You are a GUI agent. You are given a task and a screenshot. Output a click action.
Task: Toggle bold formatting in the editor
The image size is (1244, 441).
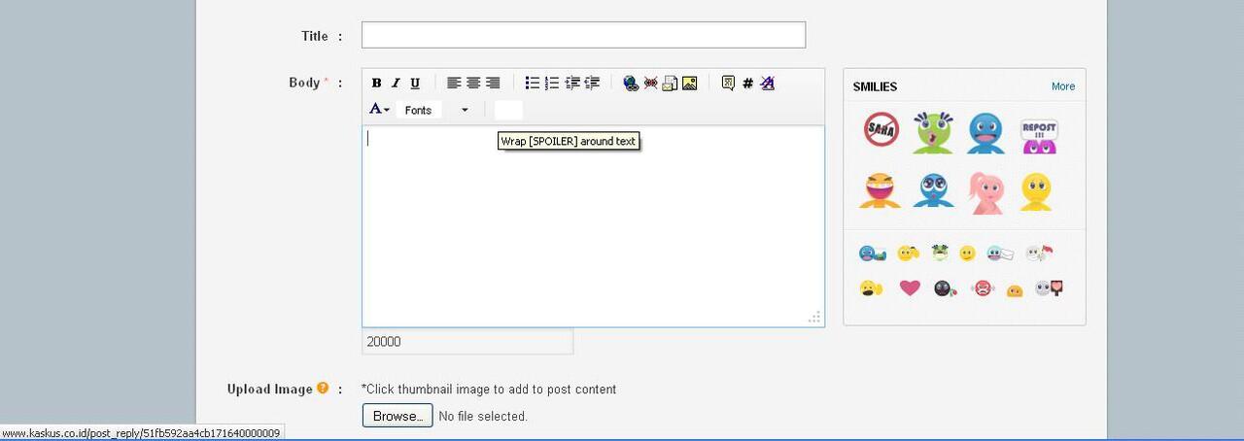tap(376, 84)
